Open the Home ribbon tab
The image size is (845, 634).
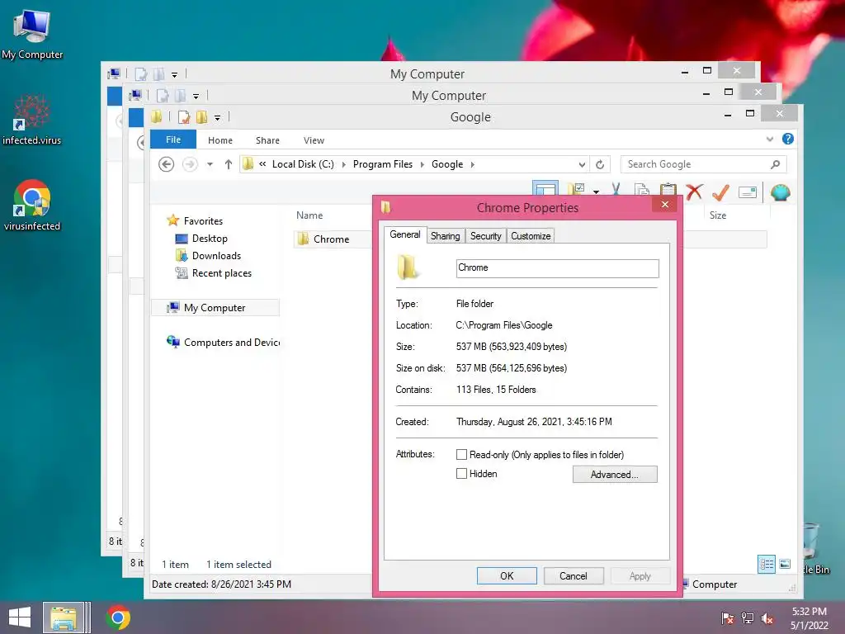(x=220, y=140)
